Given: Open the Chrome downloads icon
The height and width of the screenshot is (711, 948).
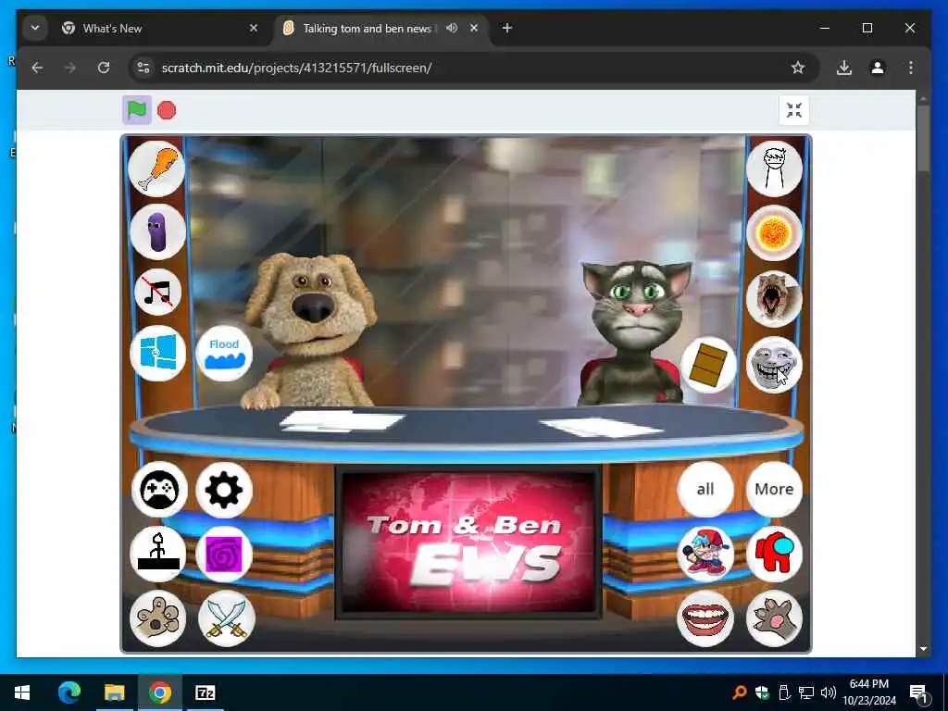Looking at the screenshot, I should pos(844,68).
